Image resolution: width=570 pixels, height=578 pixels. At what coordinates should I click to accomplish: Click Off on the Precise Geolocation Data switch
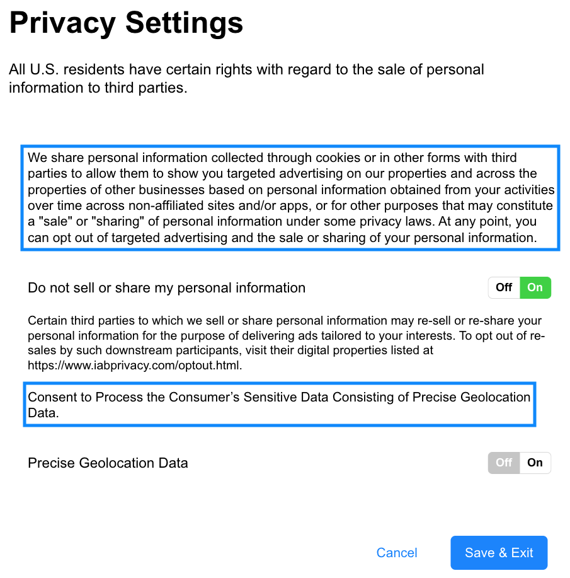coord(503,463)
